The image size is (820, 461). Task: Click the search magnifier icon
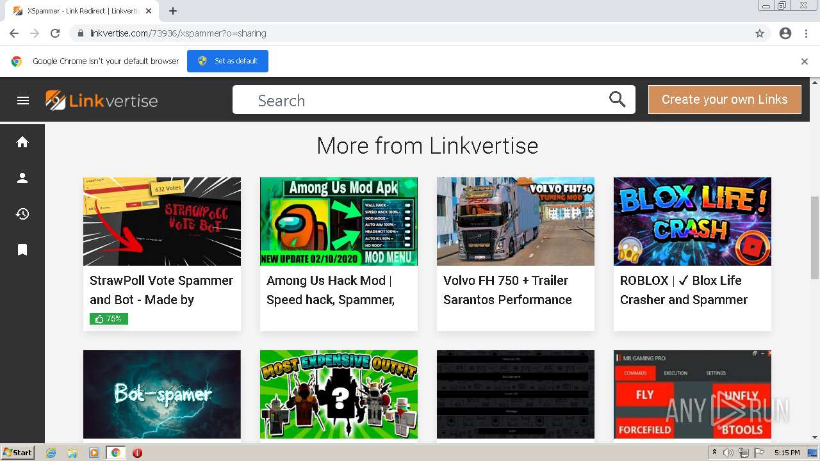pos(617,99)
